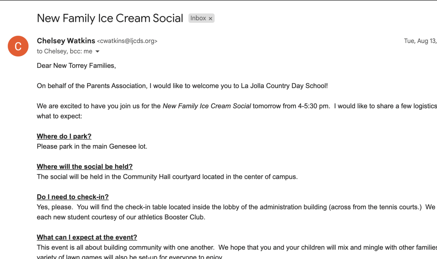Viewport: 437px width, 259px height.
Task: Click "La Jolla Country Day School" in body
Action: tap(284, 86)
